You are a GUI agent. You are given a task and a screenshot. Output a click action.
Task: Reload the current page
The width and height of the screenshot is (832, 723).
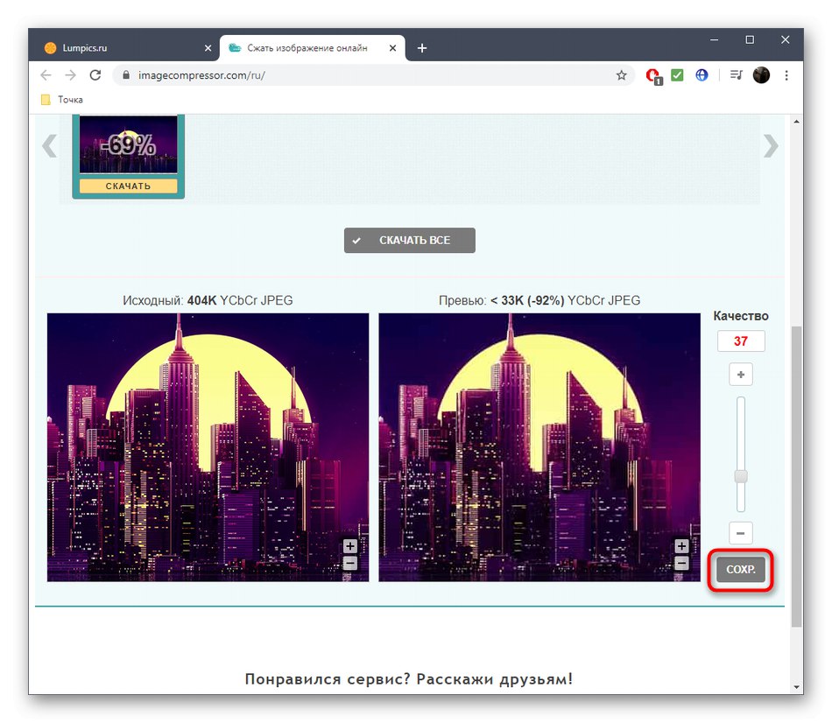(95, 75)
